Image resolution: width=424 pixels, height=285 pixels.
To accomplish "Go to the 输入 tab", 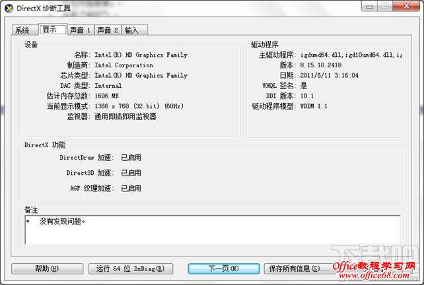I will pyautogui.click(x=135, y=30).
